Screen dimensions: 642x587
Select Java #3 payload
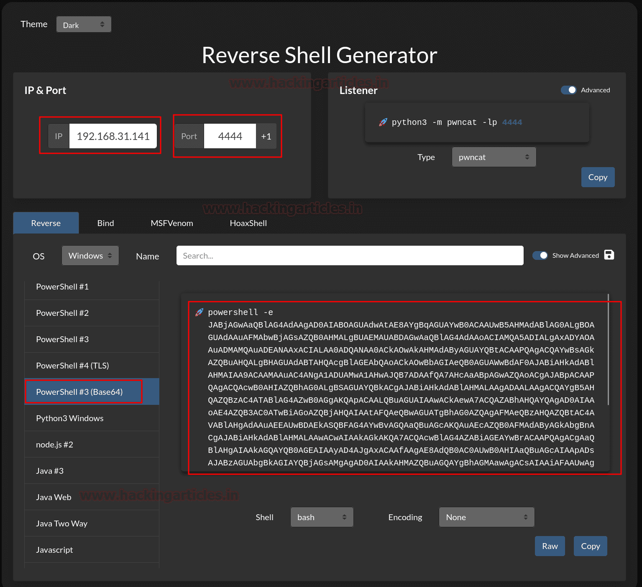(92, 471)
